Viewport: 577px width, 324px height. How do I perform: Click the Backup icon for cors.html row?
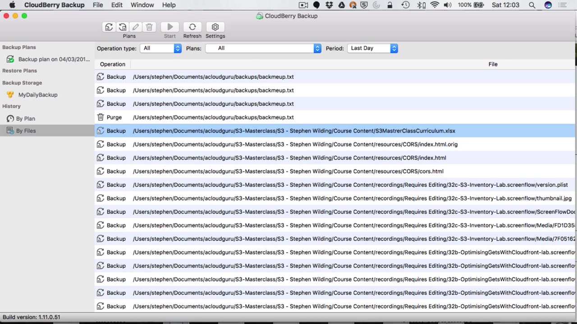click(x=101, y=171)
